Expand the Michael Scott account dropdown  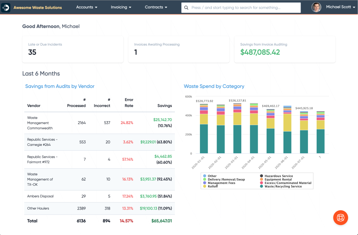click(354, 7)
